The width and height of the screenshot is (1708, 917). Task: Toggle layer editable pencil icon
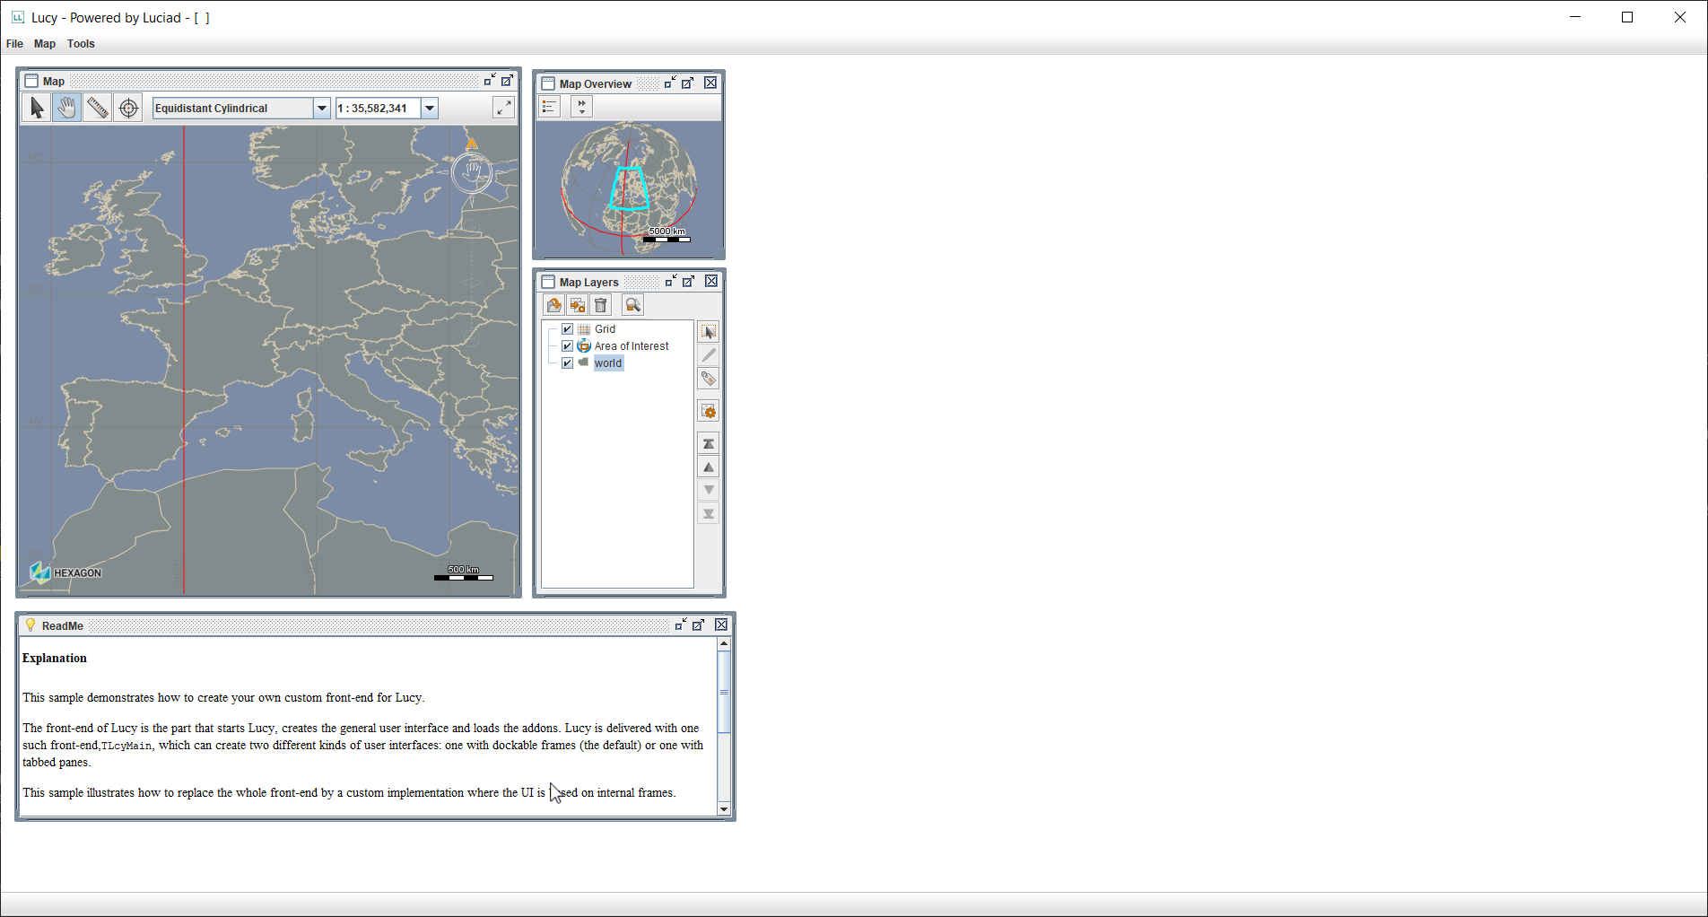pos(709,355)
